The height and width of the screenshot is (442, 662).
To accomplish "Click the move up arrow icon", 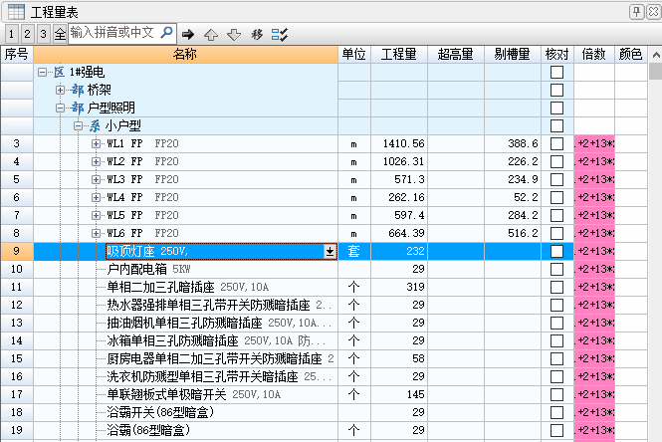I will pos(211,34).
